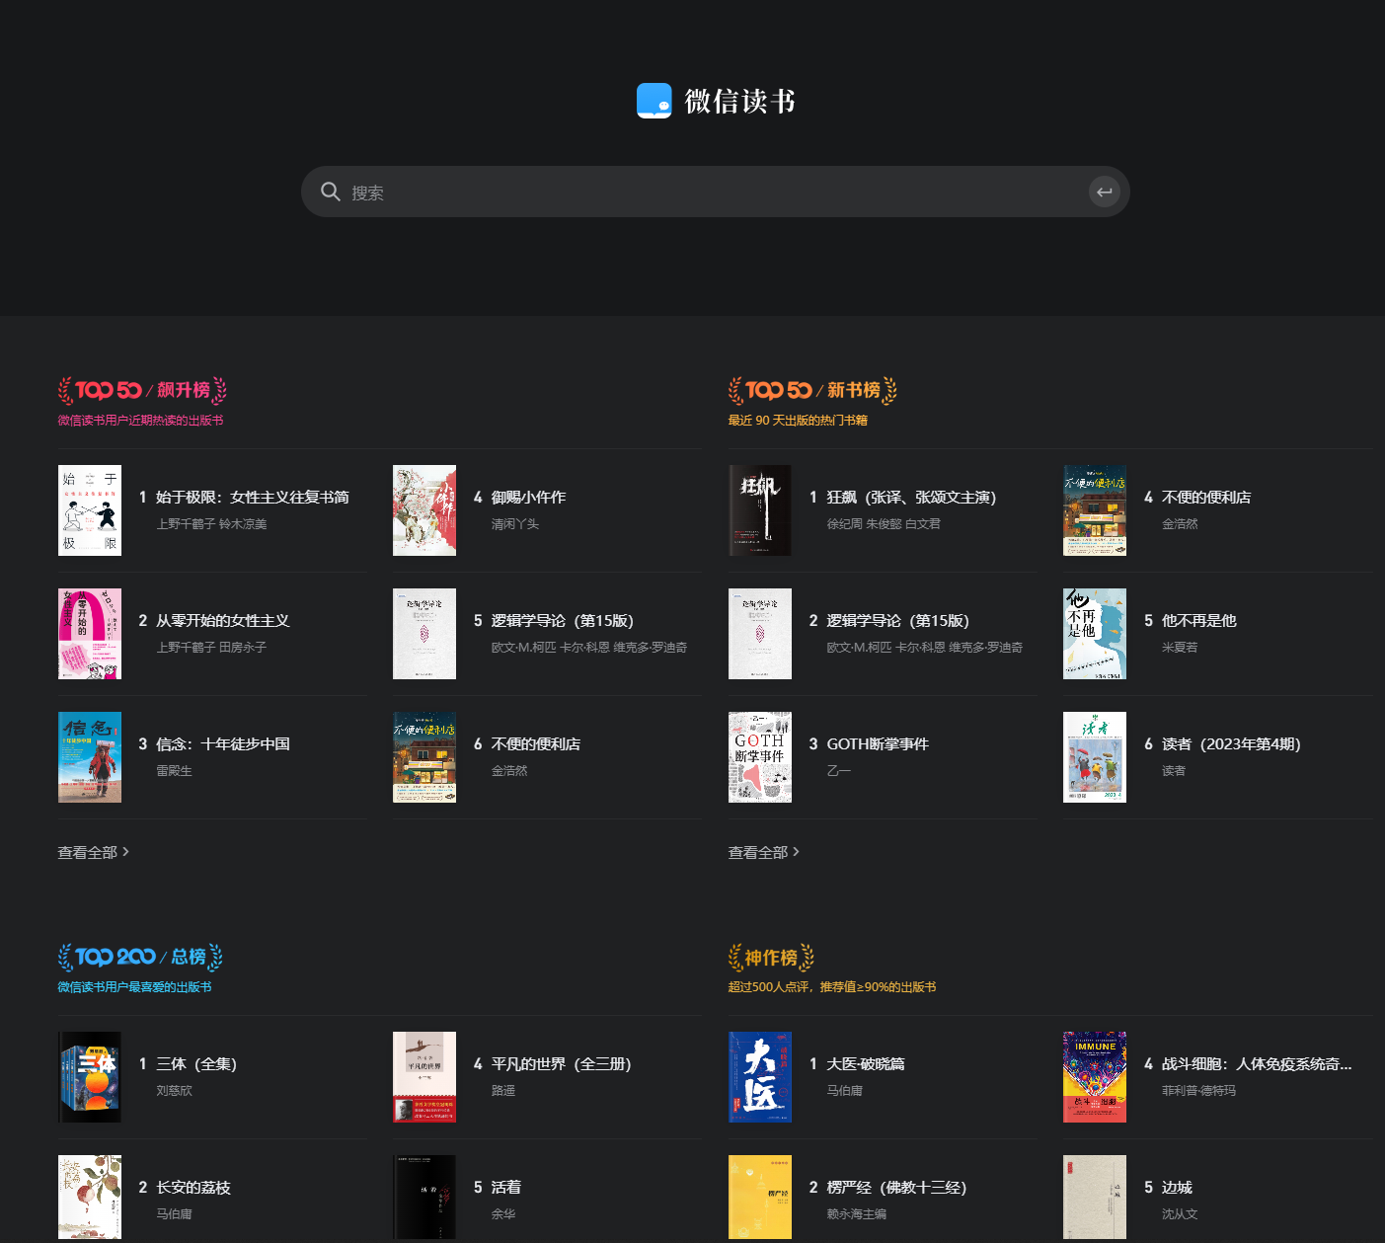Open the TOP 50 新书榜 ranking heading
This screenshot has height=1243, width=1385.
[812, 390]
